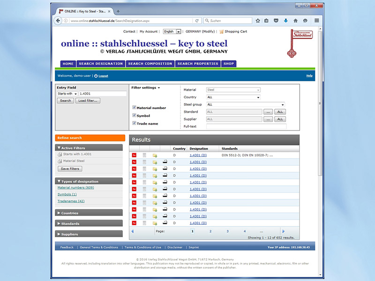Screen dimensions: 375x281
Task: Open the English language dropdown
Action: pos(172,31)
